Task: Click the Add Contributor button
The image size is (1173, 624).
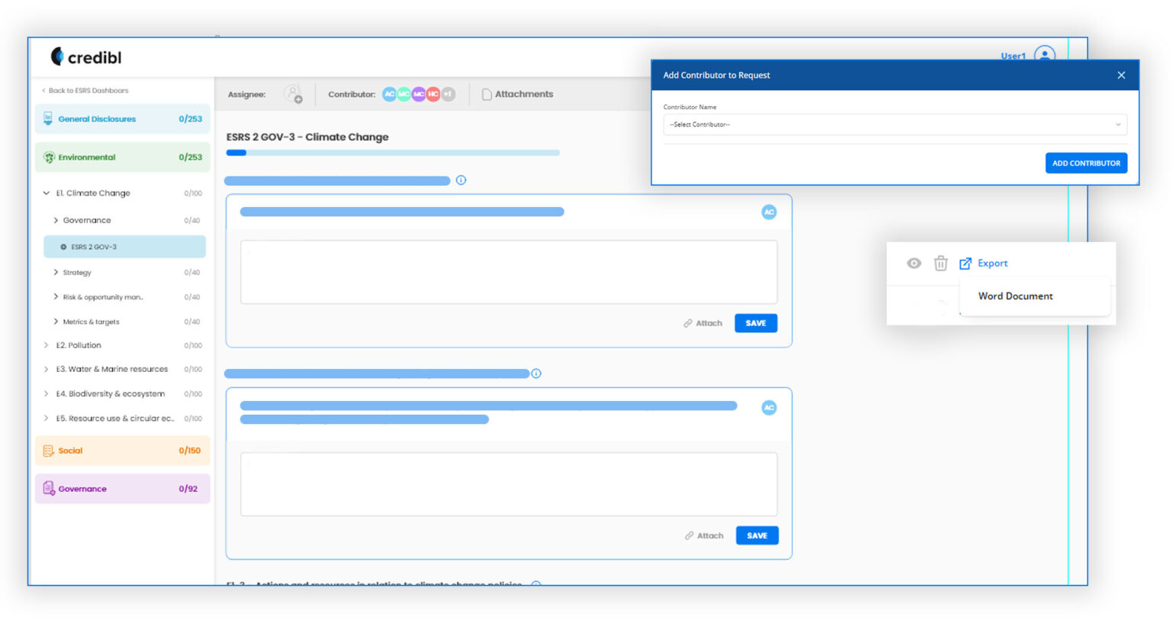Action: click(x=1086, y=163)
